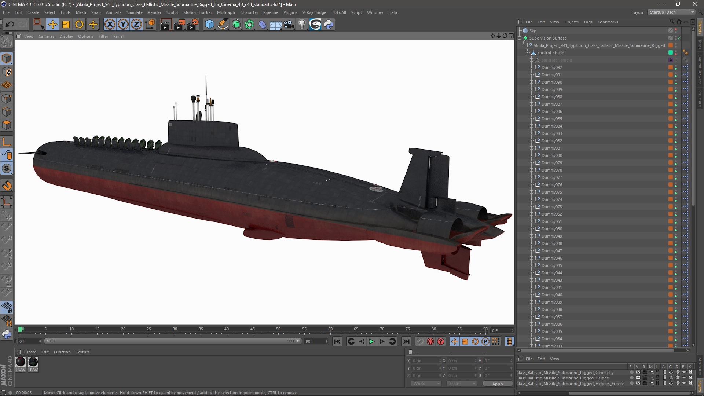This screenshot has height=396, width=704.
Task: Open the Scale mode dropdown
Action: 461,384
